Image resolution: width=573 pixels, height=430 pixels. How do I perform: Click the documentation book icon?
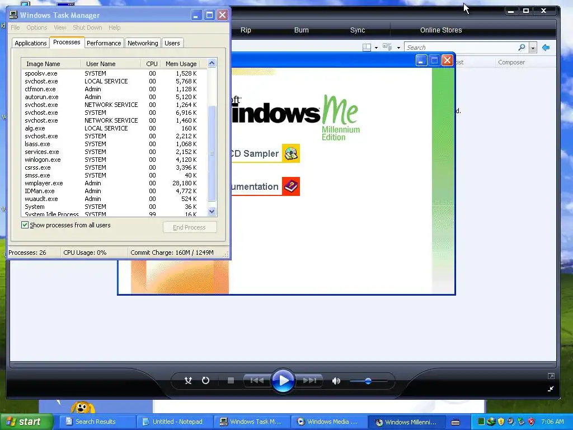pos(291,186)
